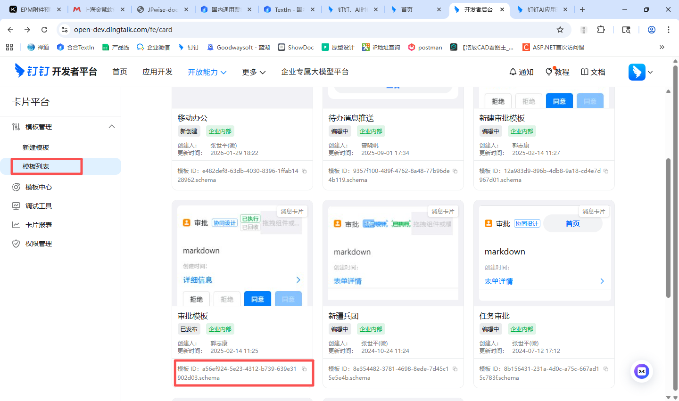Image resolution: width=679 pixels, height=401 pixels.
Task: Open 教程 from the top bar
Action: [557, 72]
